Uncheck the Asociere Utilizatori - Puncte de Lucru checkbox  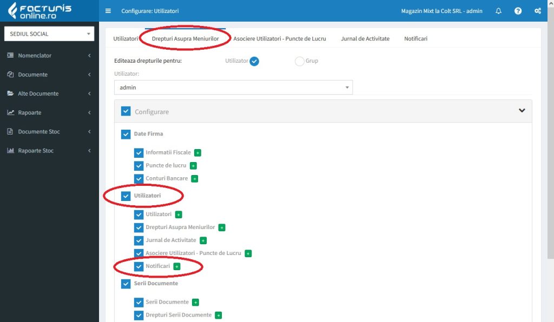pyautogui.click(x=139, y=253)
